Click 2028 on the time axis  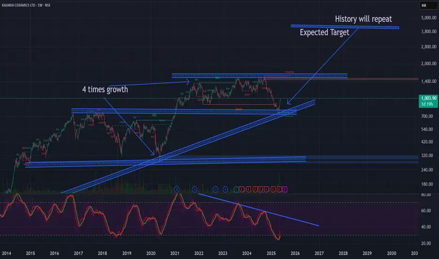[x=343, y=253]
